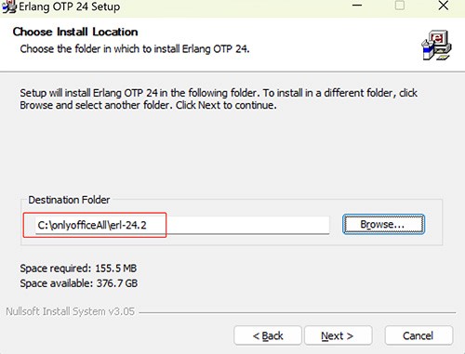Click the 'Erlang OTP 24 Setup' title text
Viewport: 465px width, 354px height.
click(70, 7)
